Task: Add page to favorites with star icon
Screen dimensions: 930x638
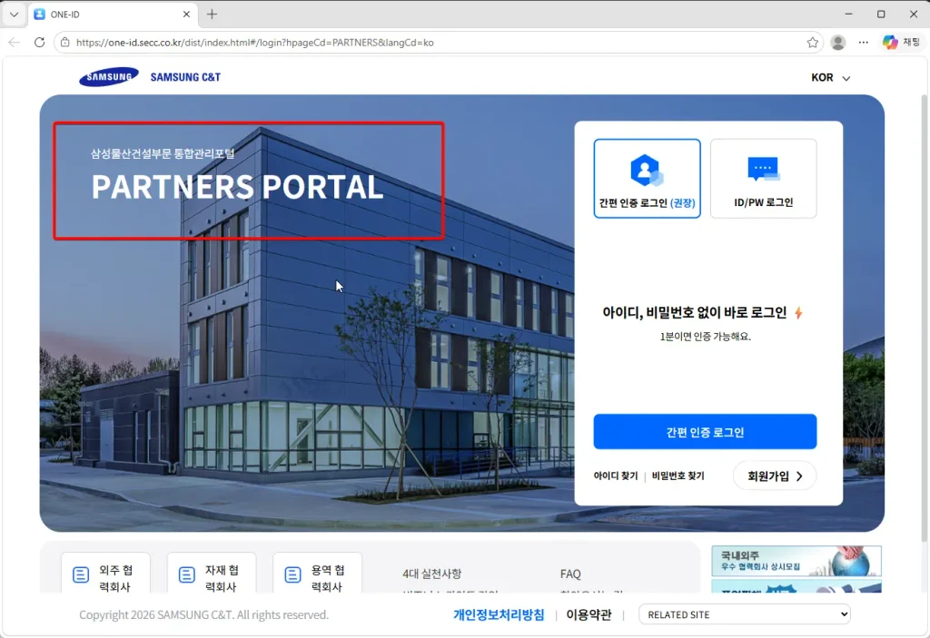Action: [x=813, y=42]
